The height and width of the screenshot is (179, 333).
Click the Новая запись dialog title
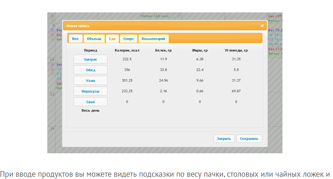click(78, 26)
